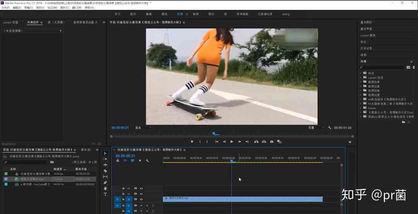418x214 pixels.
Task: Select the Ripple Edit tool
Action: [x=105, y=165]
